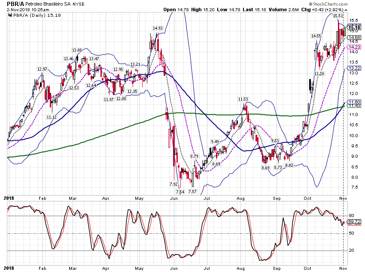Click the 9.49 price label
The image size is (365, 272).
[215, 142]
